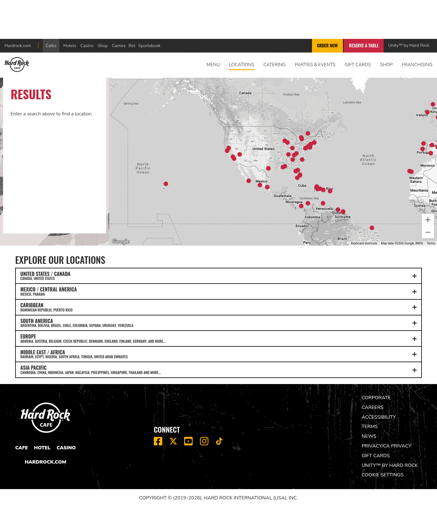Viewport: 437px width, 507px height.
Task: Expand Mexico / Central America locations
Action: click(x=218, y=292)
